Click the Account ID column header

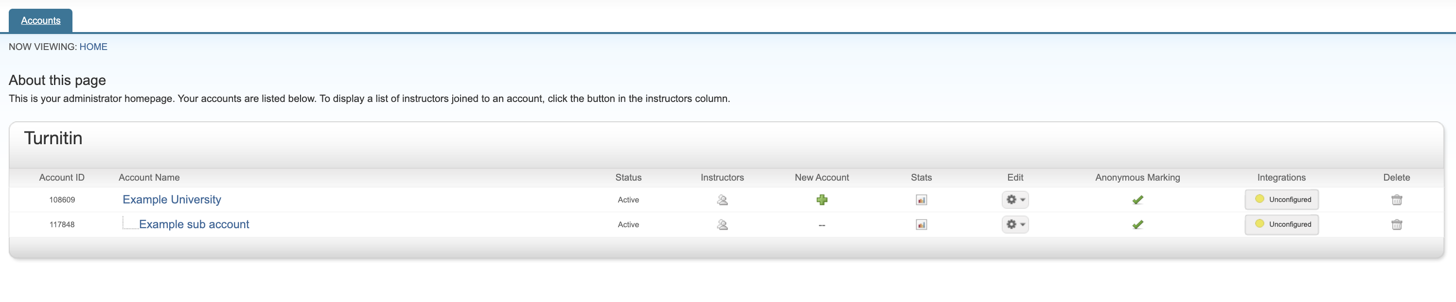[x=62, y=178]
